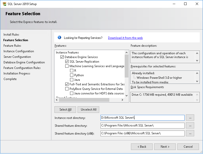Click Prerequisites box scroll down arrow
This screenshot has height=154, width=203.
pos(197,81)
